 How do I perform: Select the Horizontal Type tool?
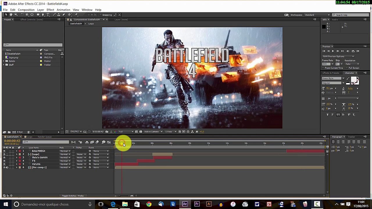point(48,15)
